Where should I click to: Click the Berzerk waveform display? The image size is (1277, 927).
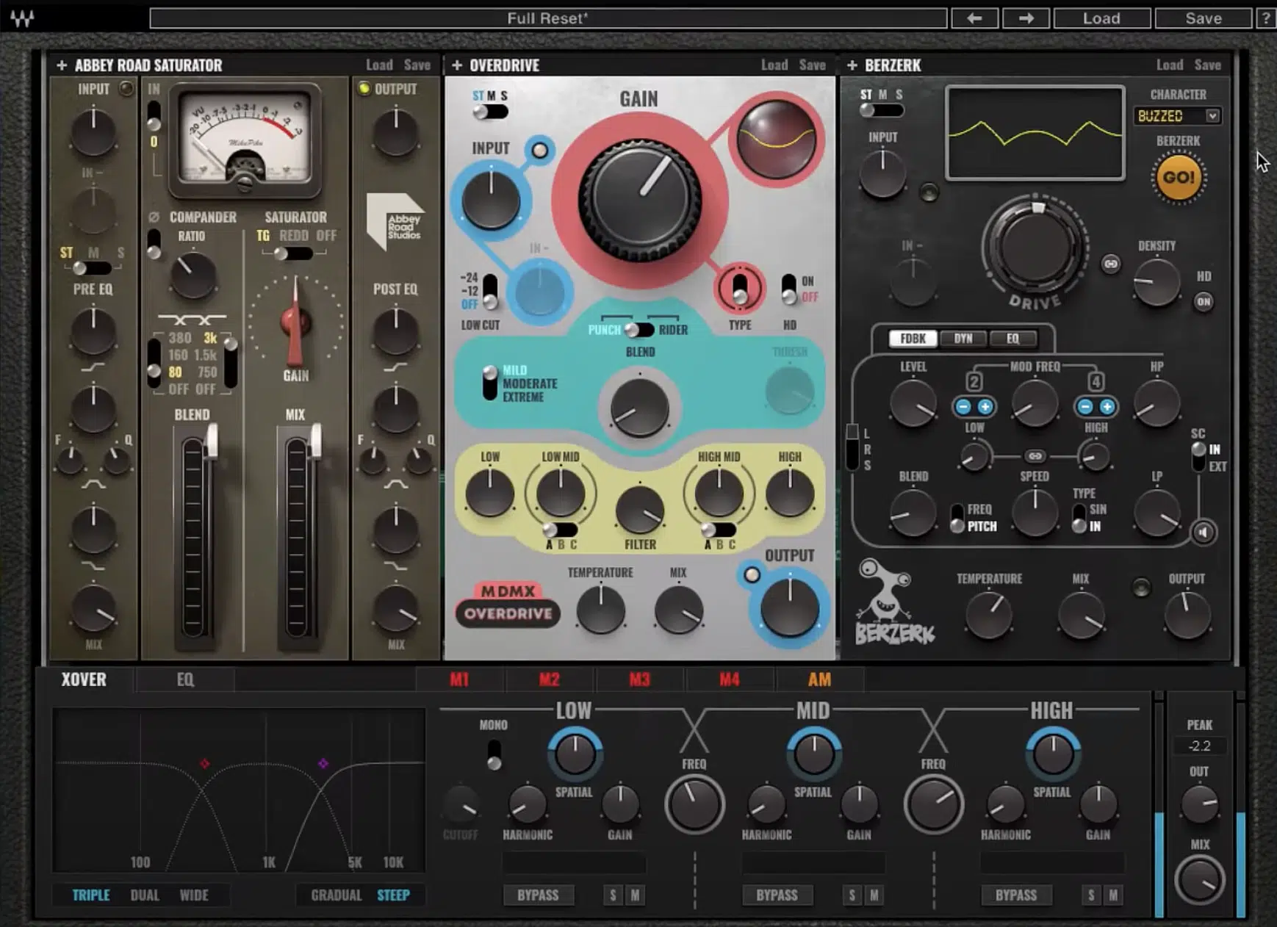(x=1035, y=133)
